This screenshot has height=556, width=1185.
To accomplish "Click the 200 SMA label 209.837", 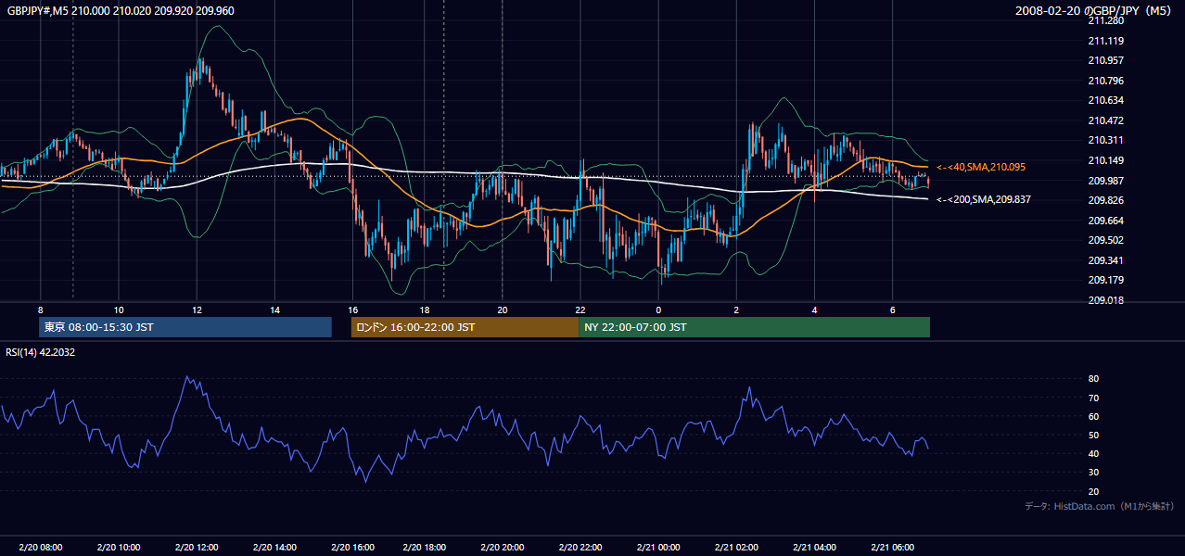I will click(x=983, y=199).
